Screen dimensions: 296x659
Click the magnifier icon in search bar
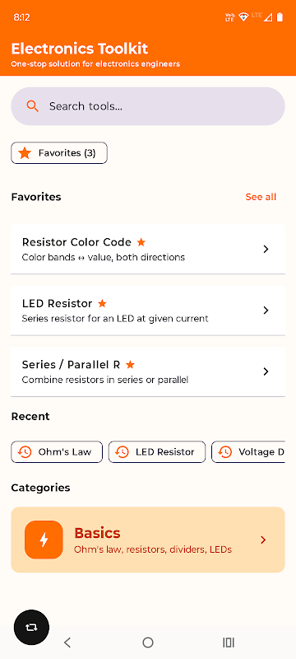point(32,106)
